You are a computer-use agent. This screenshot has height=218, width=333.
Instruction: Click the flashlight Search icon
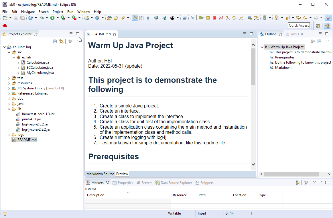tap(123, 18)
